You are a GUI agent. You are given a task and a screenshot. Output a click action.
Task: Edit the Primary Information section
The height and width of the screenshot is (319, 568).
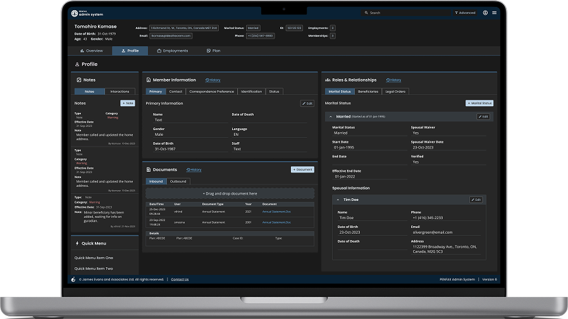click(307, 104)
